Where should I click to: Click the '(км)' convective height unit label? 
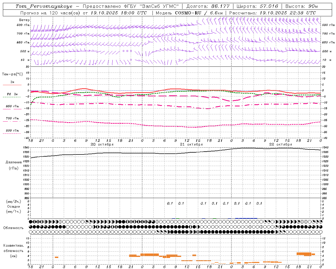click(14, 256)
